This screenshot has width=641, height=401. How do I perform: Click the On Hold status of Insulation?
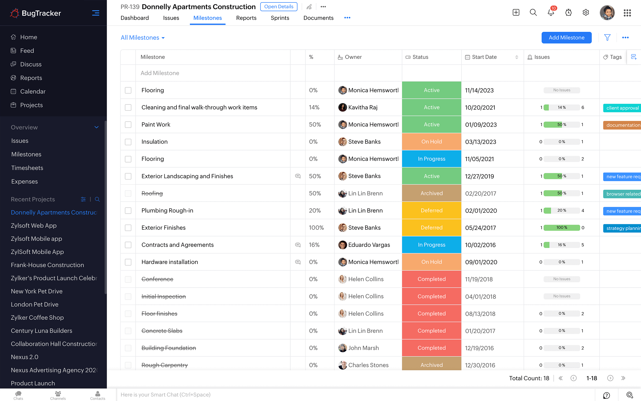(431, 142)
